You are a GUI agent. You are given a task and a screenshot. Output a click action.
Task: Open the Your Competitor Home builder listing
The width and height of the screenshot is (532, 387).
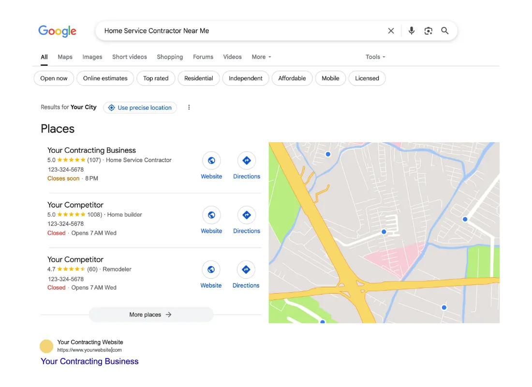point(75,205)
